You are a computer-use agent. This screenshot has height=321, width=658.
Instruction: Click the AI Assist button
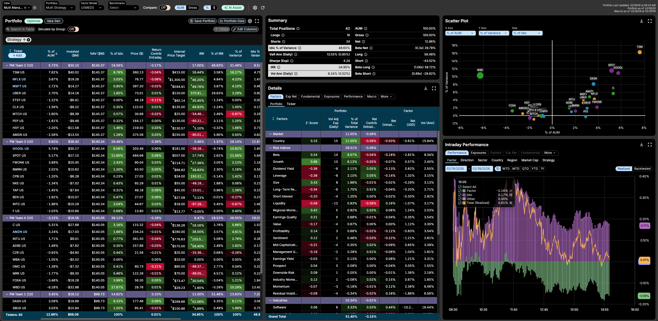[233, 8]
